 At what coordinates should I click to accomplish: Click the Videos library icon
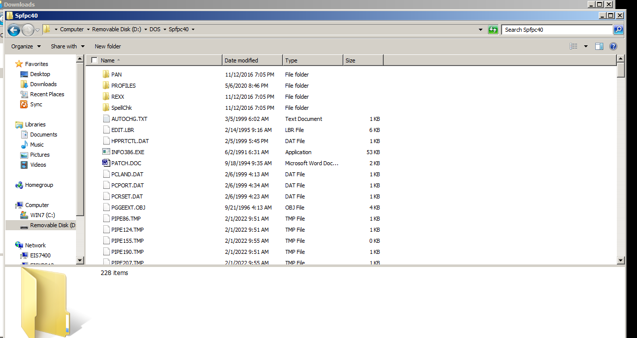pyautogui.click(x=24, y=165)
